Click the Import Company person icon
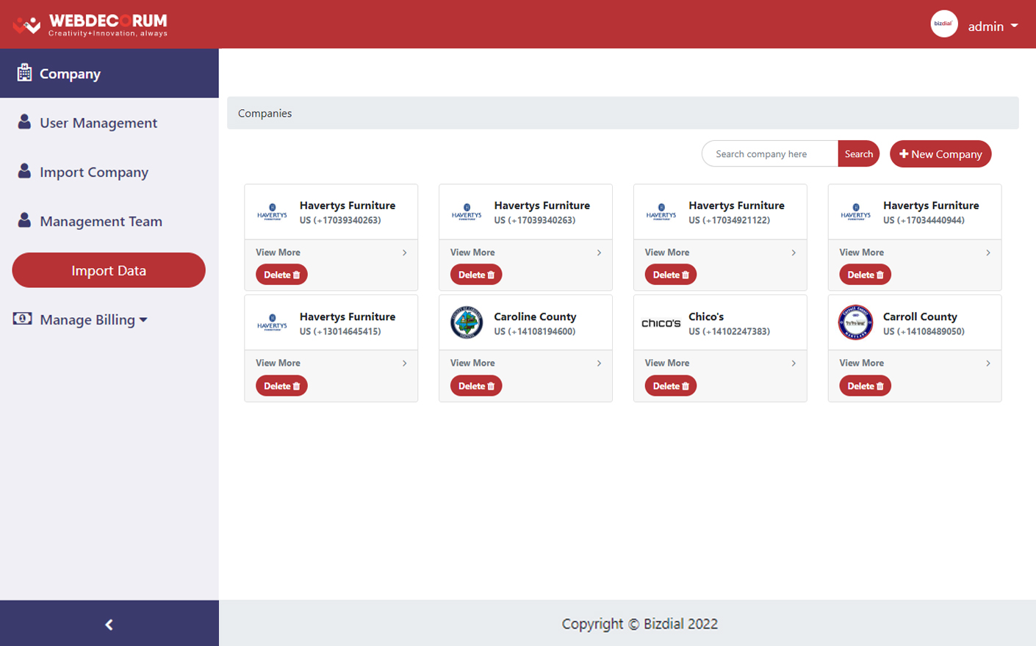This screenshot has height=646, width=1036. (24, 171)
